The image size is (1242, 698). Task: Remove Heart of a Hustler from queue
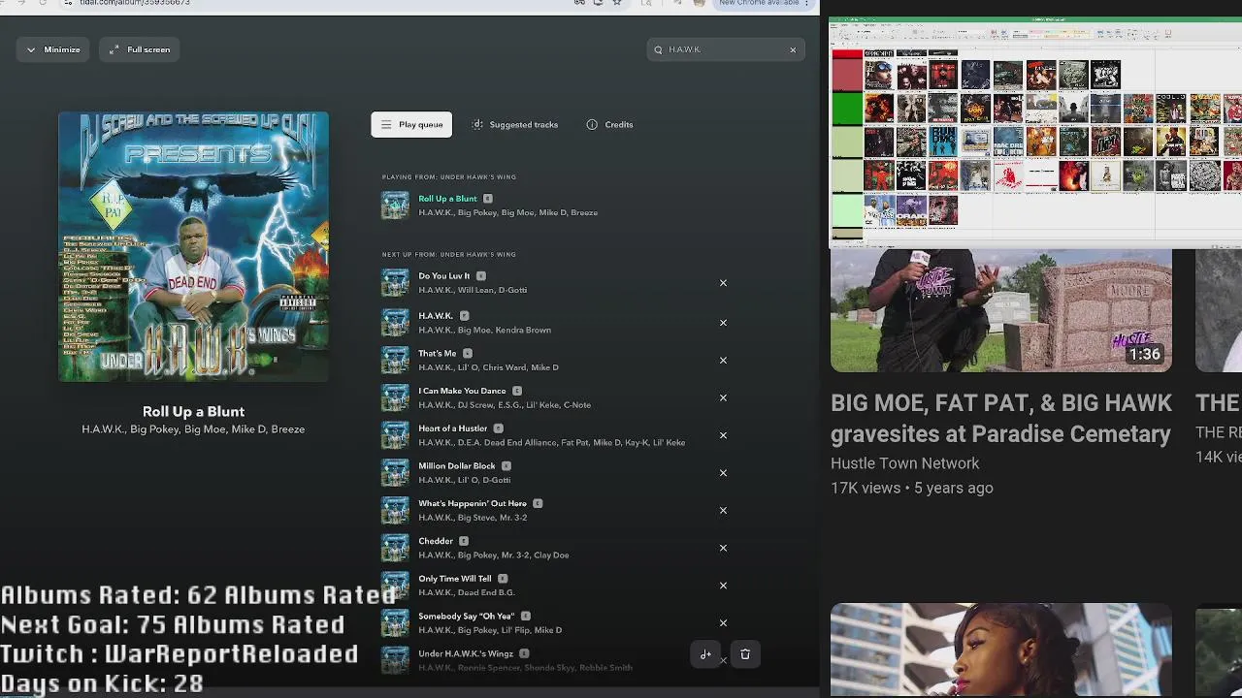[x=723, y=435]
